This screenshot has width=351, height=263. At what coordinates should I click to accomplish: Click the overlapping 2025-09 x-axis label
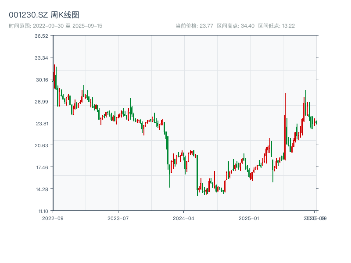pos(315,218)
